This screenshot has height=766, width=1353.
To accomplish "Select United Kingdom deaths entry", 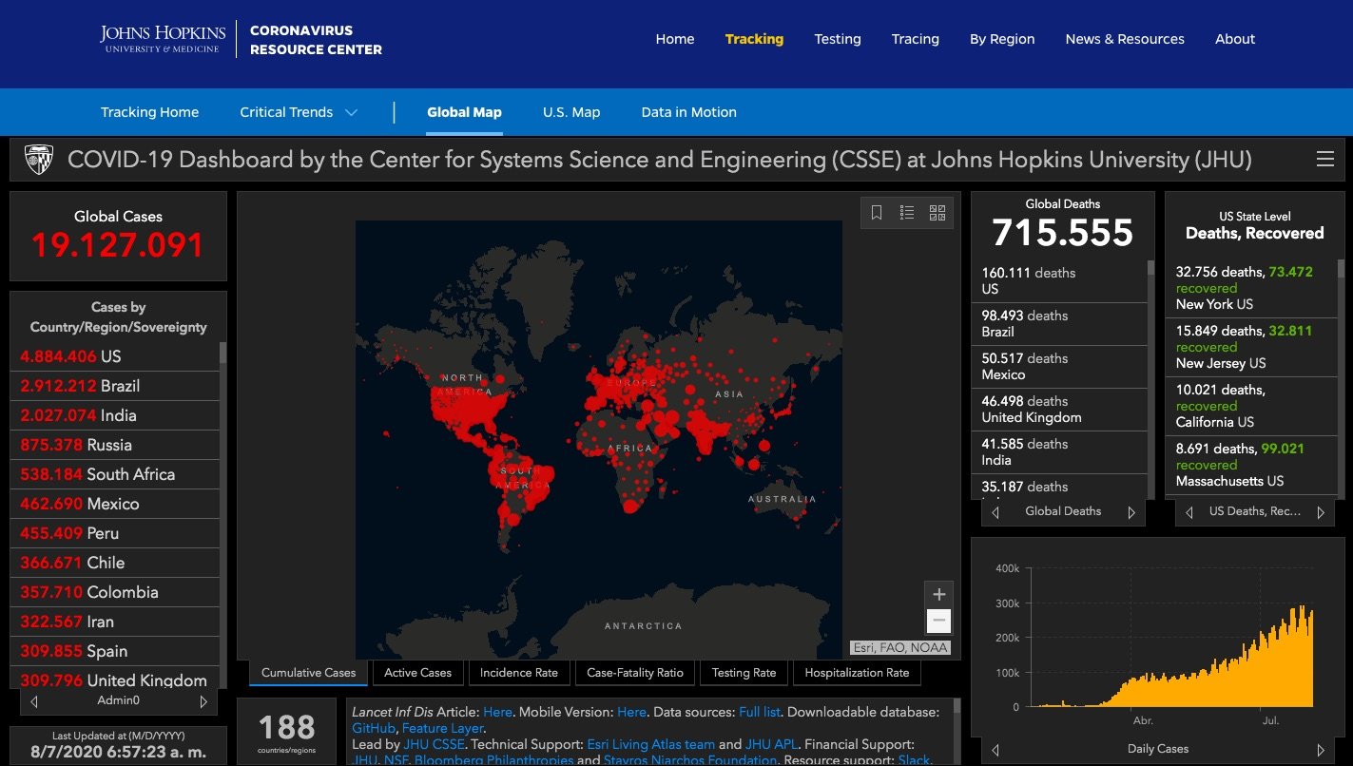I will (x=1059, y=409).
